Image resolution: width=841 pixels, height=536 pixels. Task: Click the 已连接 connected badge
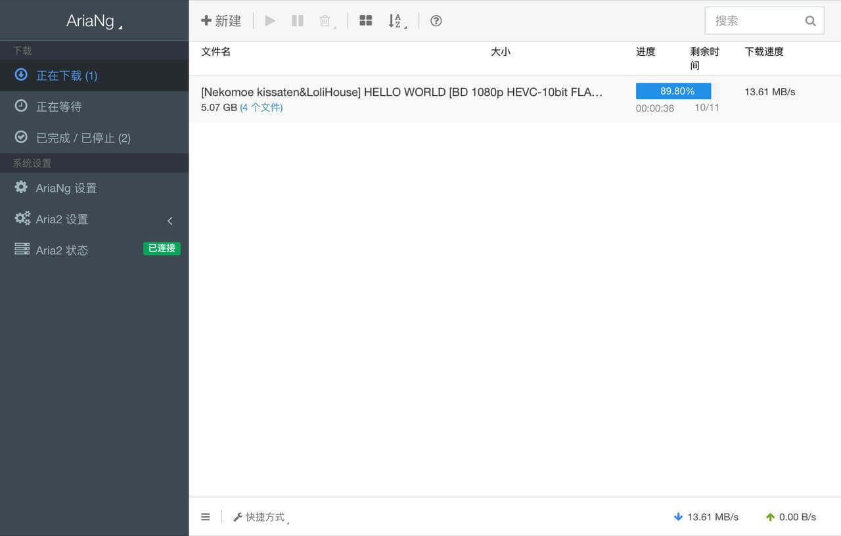162,248
